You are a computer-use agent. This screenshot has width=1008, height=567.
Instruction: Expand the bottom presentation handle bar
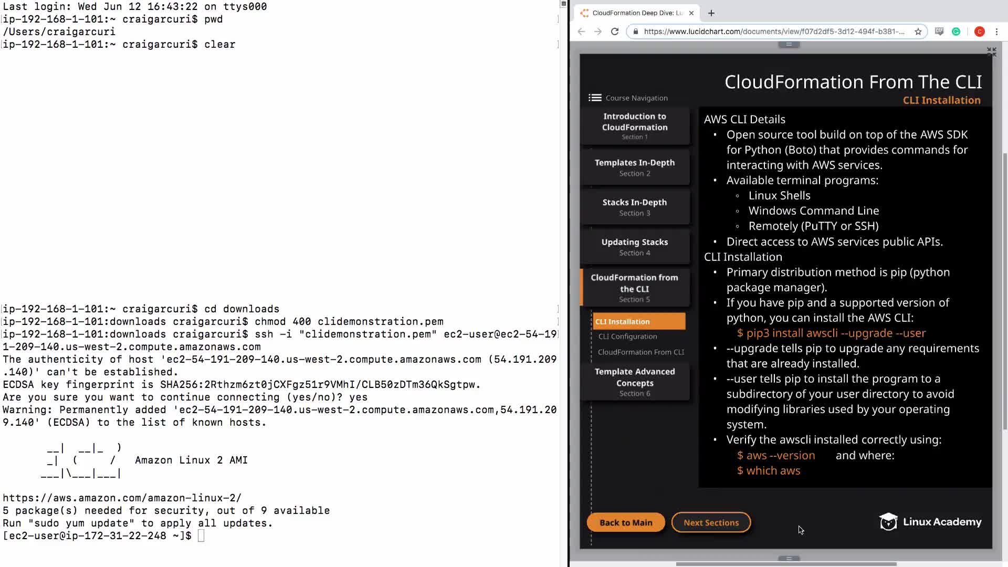point(789,558)
